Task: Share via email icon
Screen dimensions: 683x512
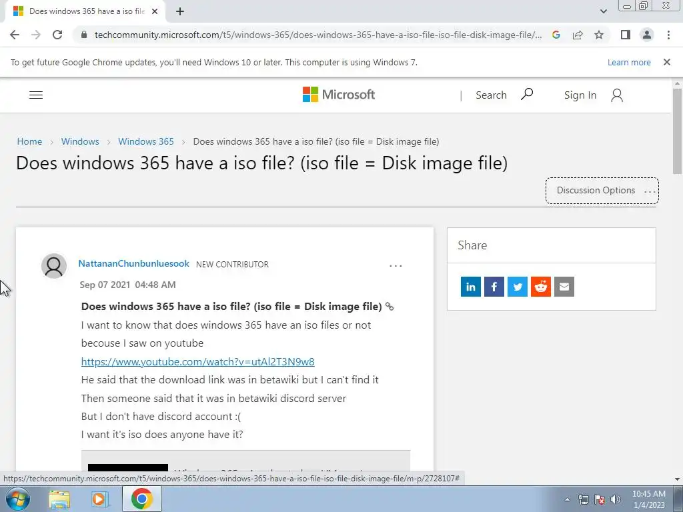Action: tap(564, 287)
